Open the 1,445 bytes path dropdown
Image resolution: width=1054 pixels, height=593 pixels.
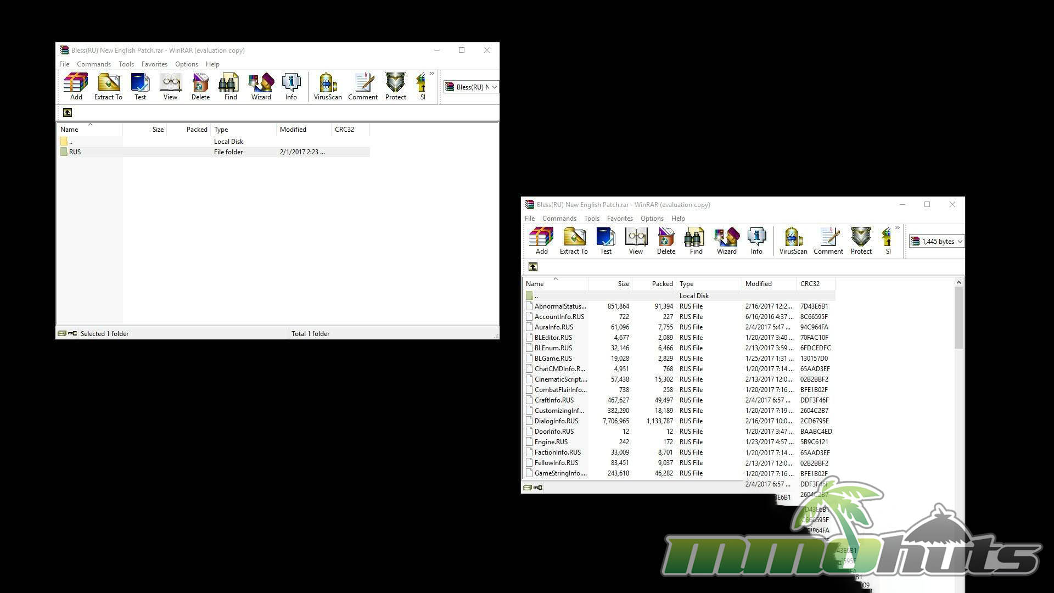960,242
